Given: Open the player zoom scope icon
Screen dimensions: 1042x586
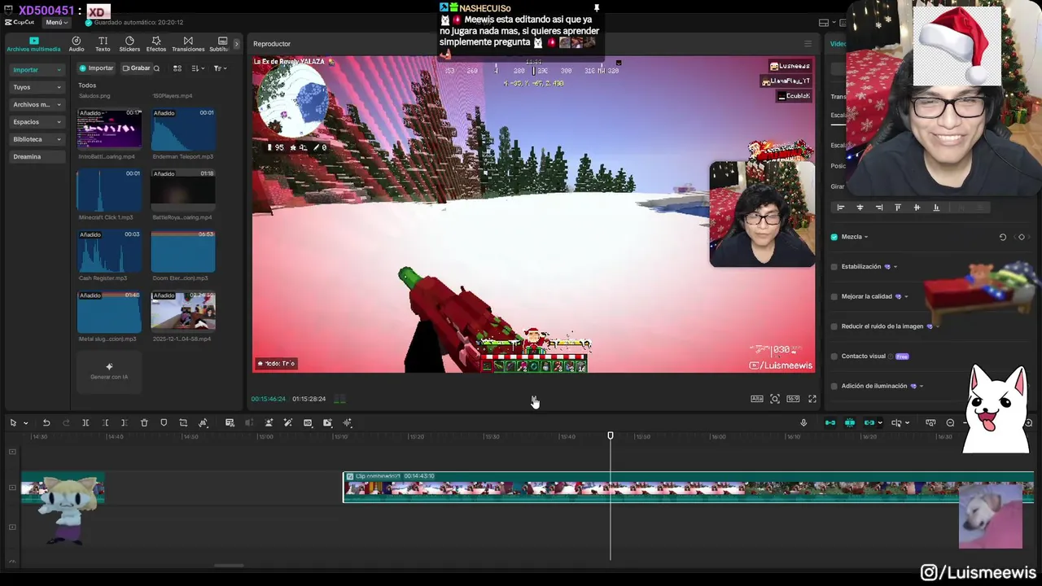Looking at the screenshot, I should tap(775, 399).
